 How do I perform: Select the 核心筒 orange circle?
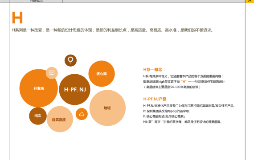click(102, 74)
